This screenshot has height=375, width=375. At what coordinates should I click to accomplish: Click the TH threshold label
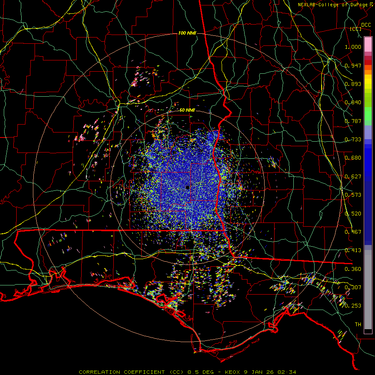coord(358,325)
